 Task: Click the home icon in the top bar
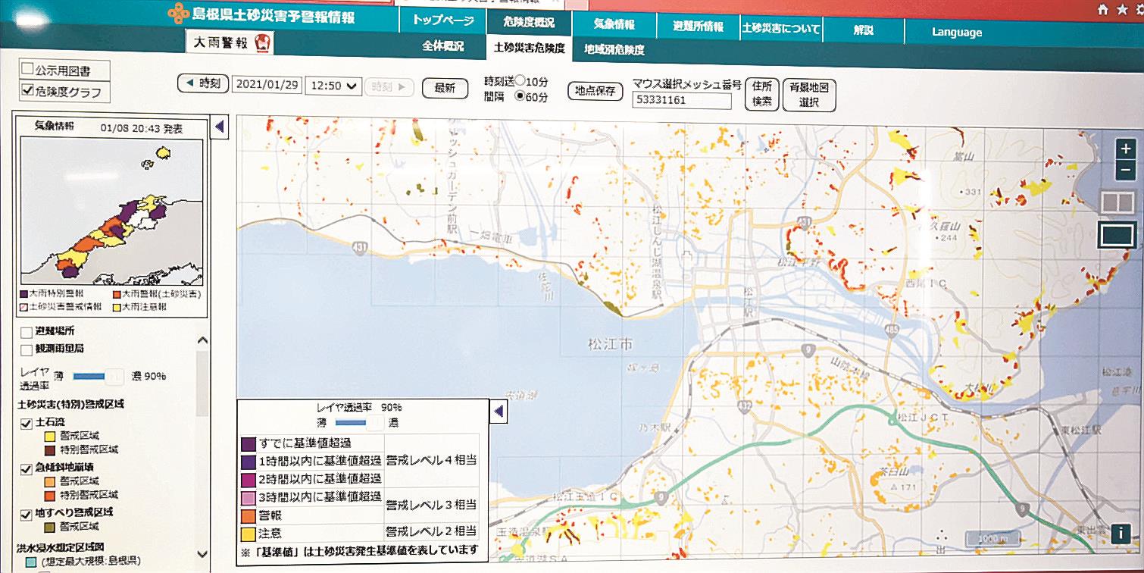(x=1102, y=10)
